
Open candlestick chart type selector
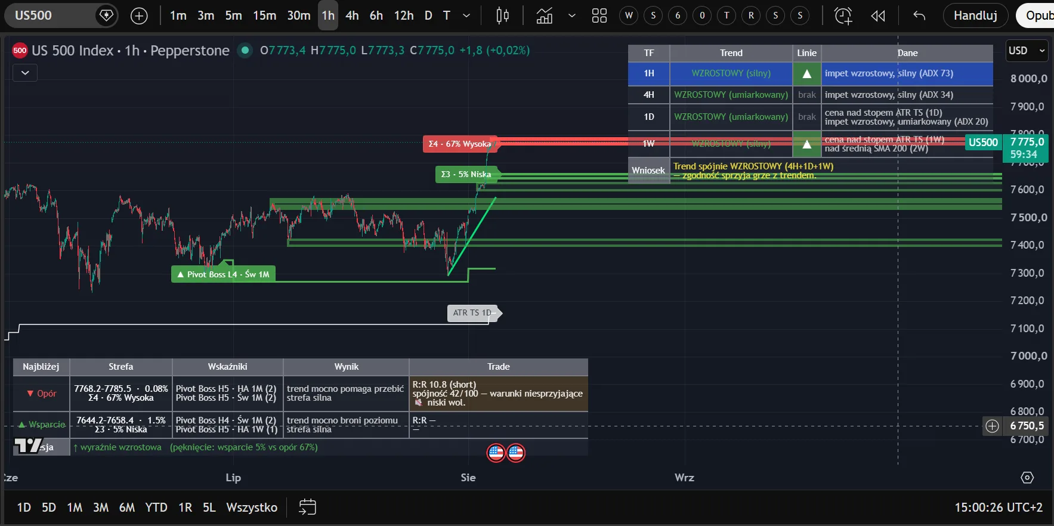(x=503, y=16)
